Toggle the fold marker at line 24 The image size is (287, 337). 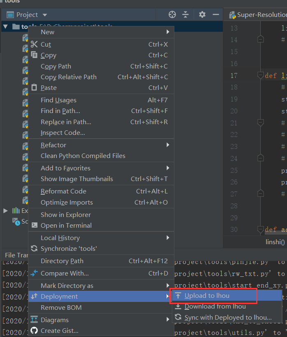pyautogui.click(x=260, y=158)
